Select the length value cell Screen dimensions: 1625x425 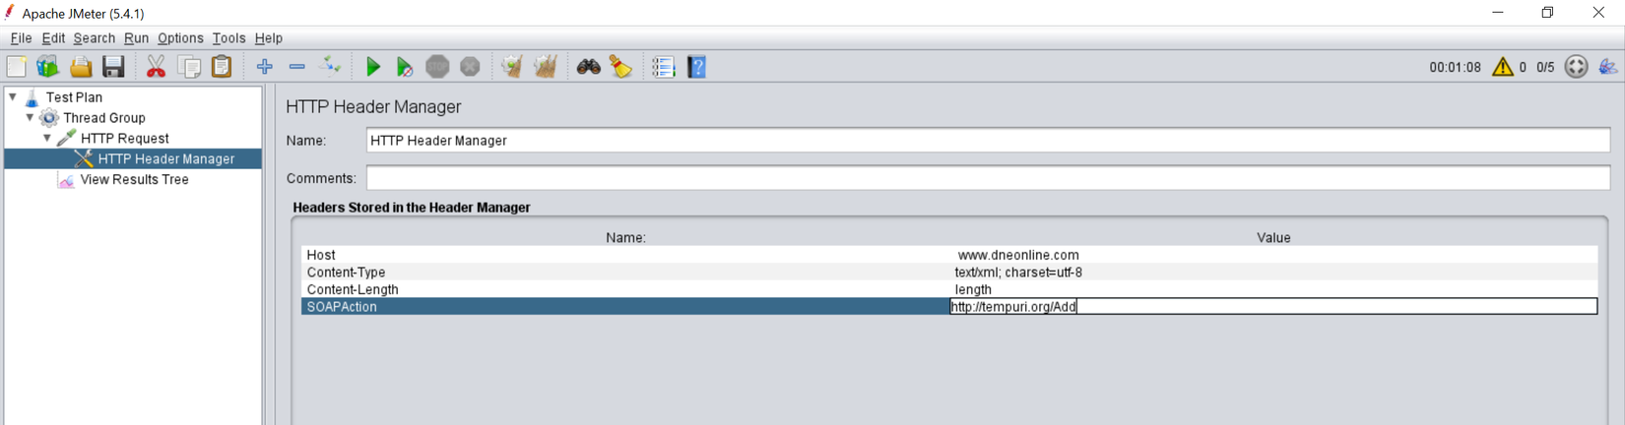[1273, 289]
